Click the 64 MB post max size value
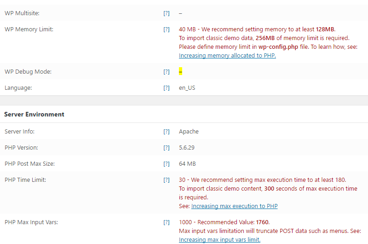Image resolution: width=368 pixels, height=244 pixels. 187,164
